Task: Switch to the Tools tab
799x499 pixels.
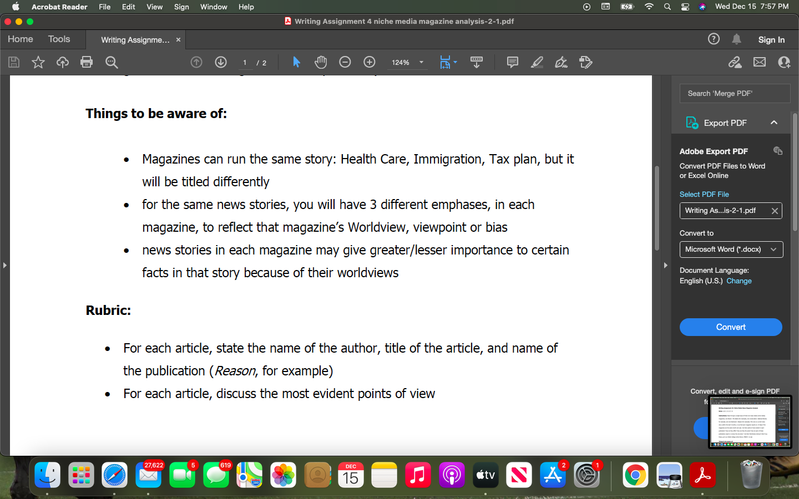Action: tap(59, 39)
